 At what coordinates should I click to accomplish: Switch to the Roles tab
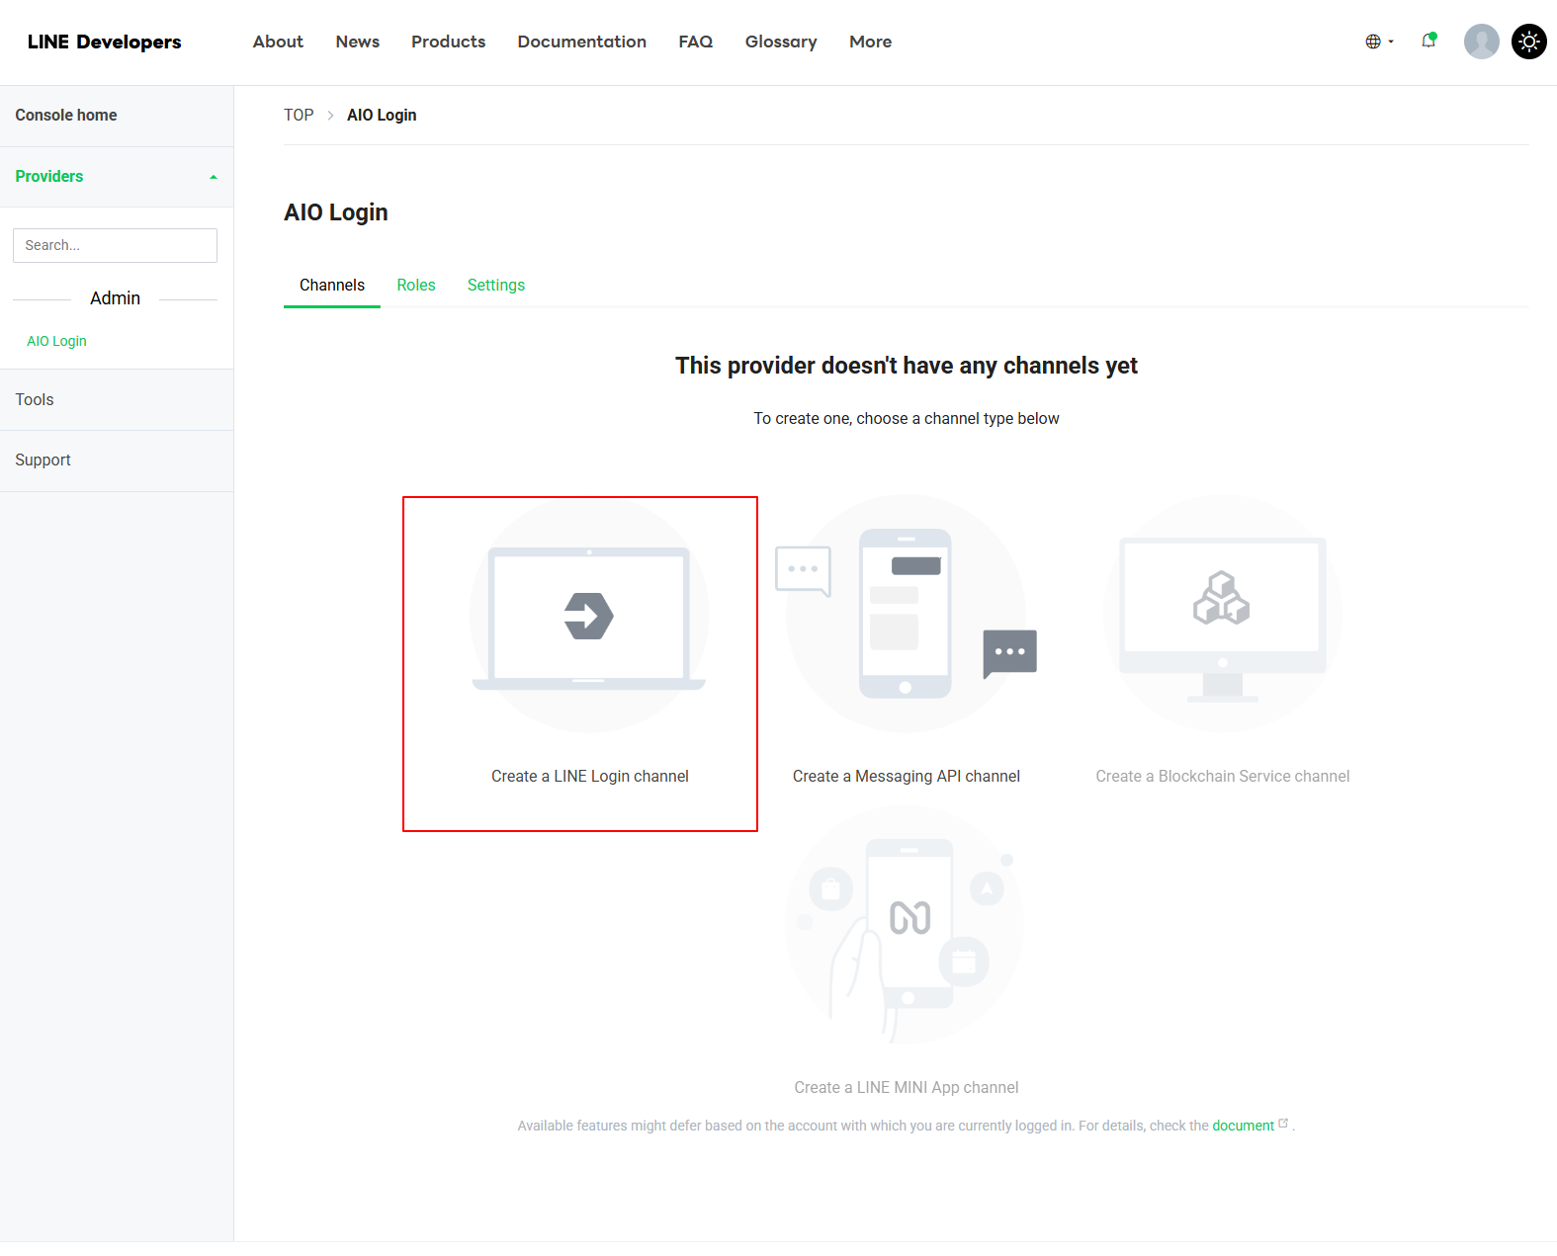(416, 285)
